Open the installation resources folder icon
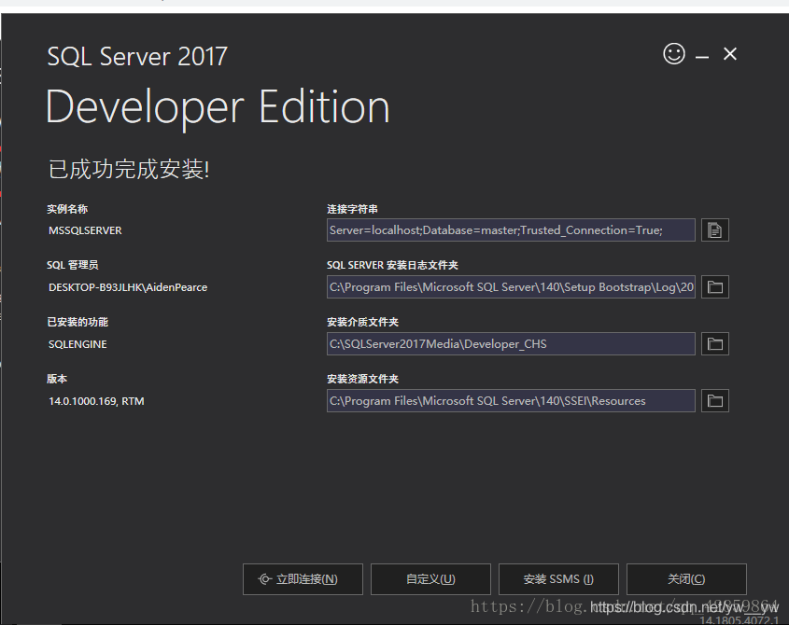The image size is (789, 625). click(x=714, y=401)
